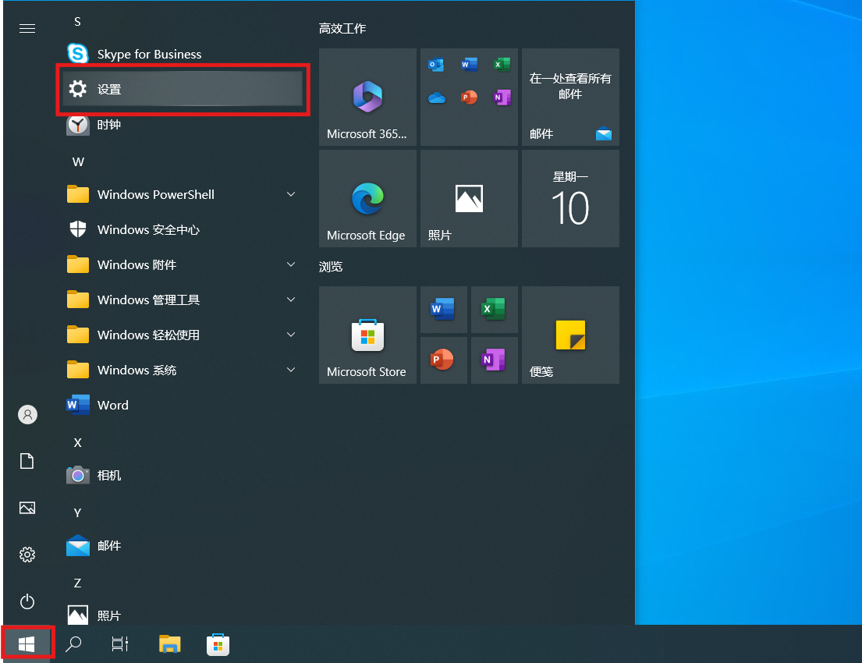Open the Microsoft Store tile

(367, 335)
